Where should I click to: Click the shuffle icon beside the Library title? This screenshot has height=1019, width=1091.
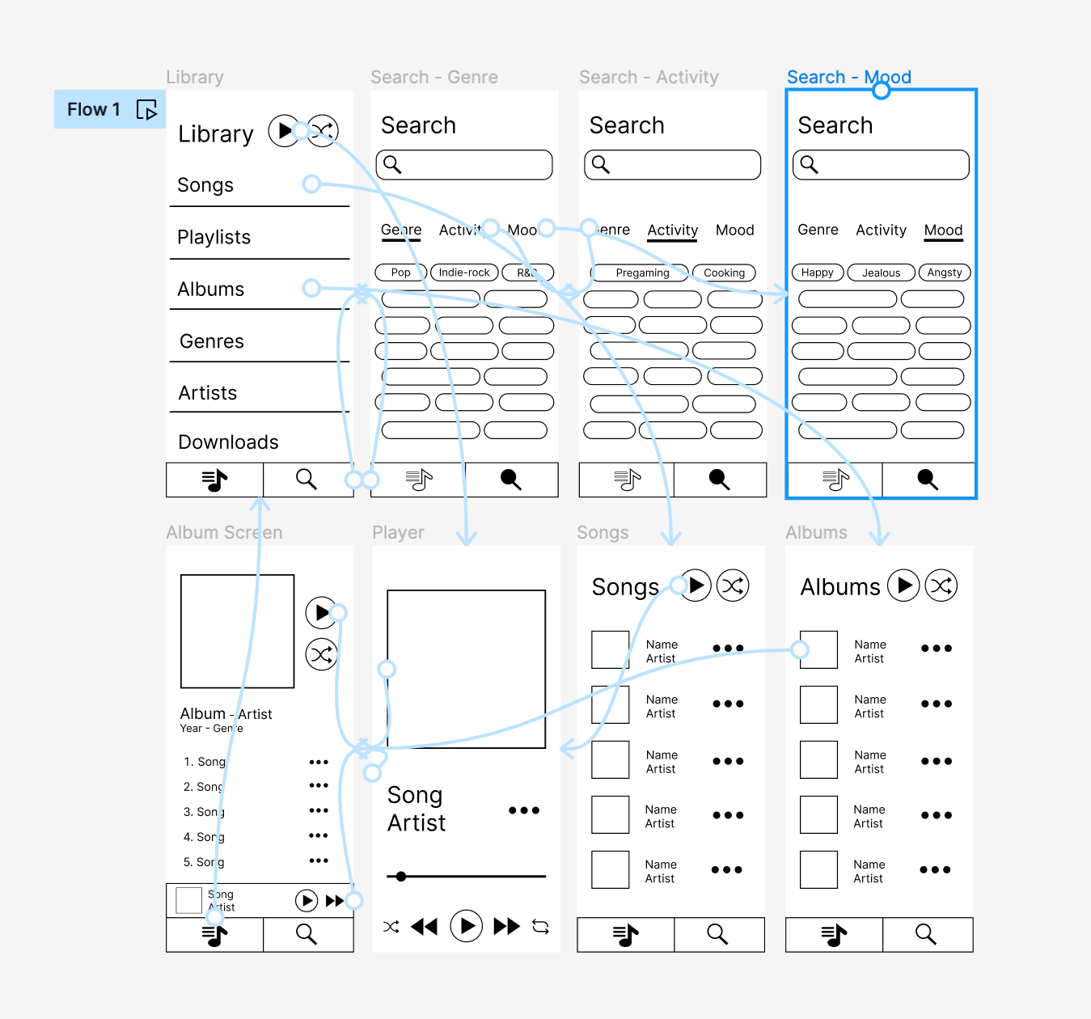point(323,130)
